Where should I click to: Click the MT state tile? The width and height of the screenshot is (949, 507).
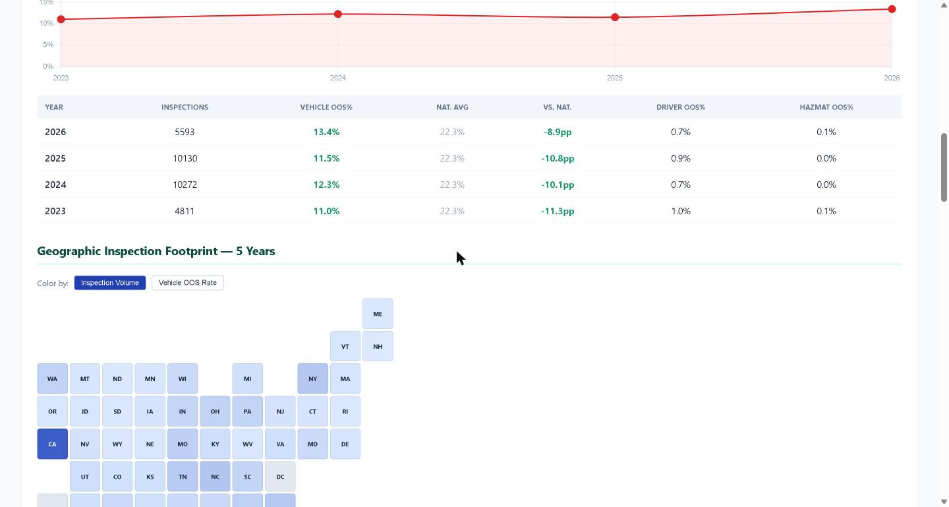(85, 378)
